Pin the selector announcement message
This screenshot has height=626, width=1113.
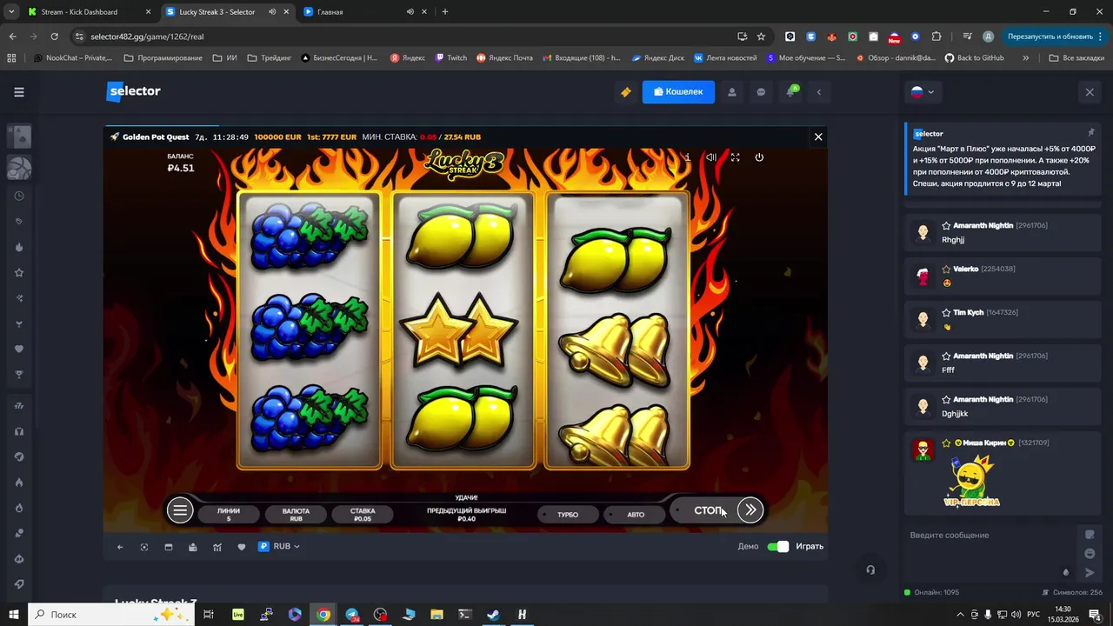(x=1090, y=132)
